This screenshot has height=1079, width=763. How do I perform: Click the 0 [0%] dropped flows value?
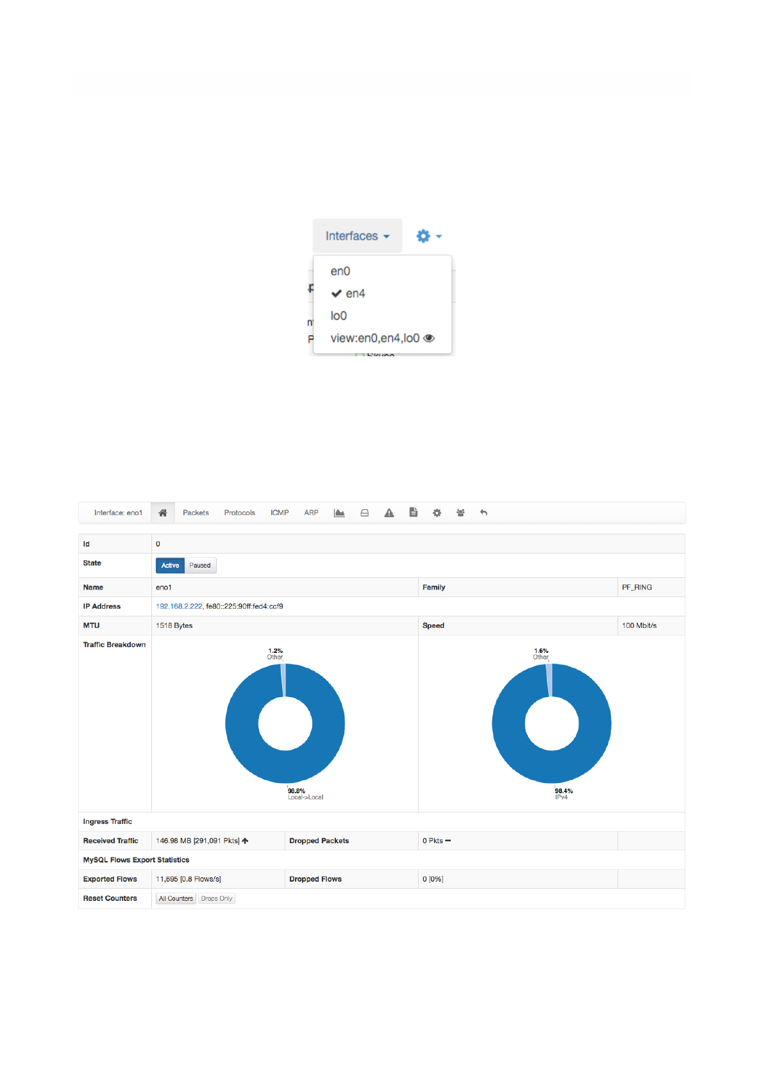tap(433, 879)
